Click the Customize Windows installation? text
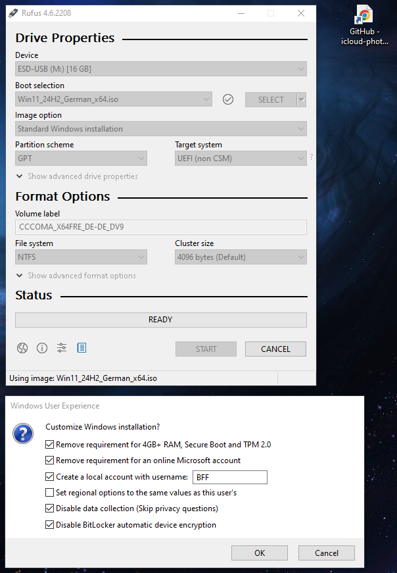The image size is (397, 573). (103, 427)
